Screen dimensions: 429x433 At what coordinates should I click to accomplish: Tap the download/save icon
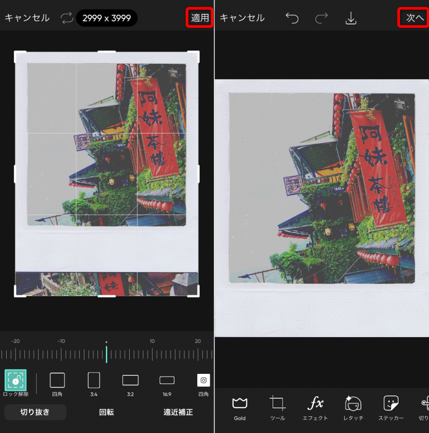[351, 18]
